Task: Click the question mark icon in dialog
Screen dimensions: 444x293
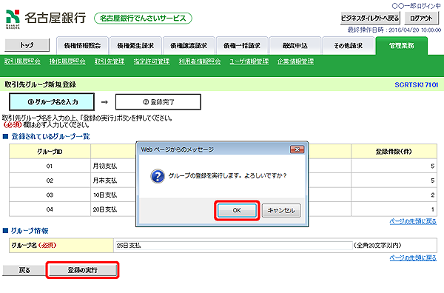Action: click(x=158, y=176)
